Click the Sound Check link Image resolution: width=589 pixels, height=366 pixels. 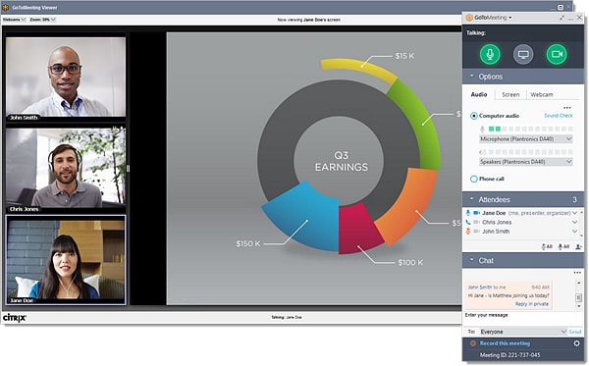(559, 116)
